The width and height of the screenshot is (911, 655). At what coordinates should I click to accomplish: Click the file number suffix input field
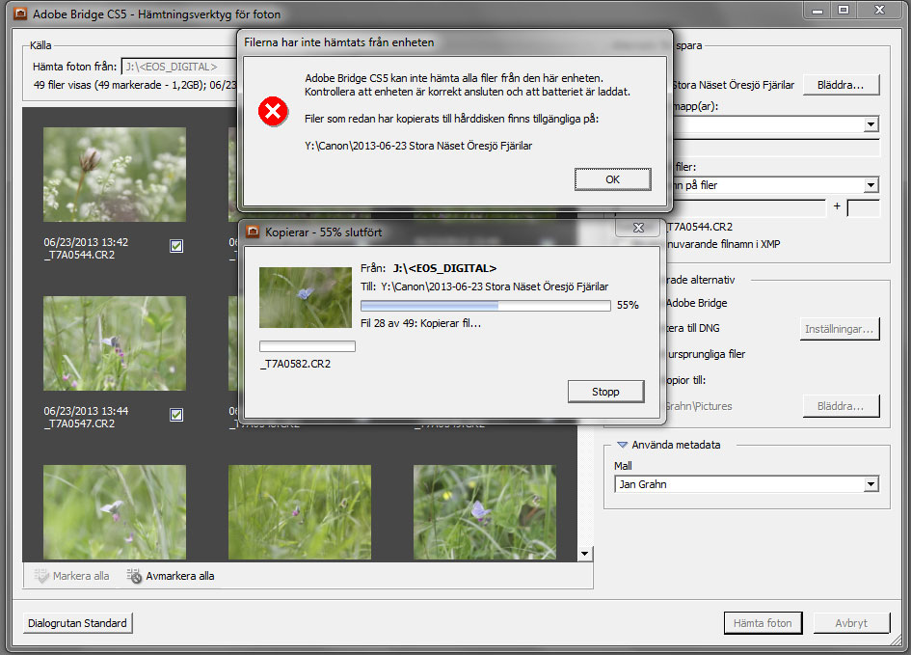(864, 208)
